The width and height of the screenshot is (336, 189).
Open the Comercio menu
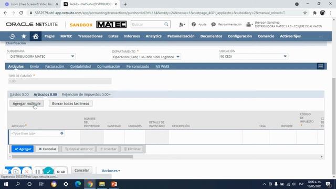pos(266,36)
